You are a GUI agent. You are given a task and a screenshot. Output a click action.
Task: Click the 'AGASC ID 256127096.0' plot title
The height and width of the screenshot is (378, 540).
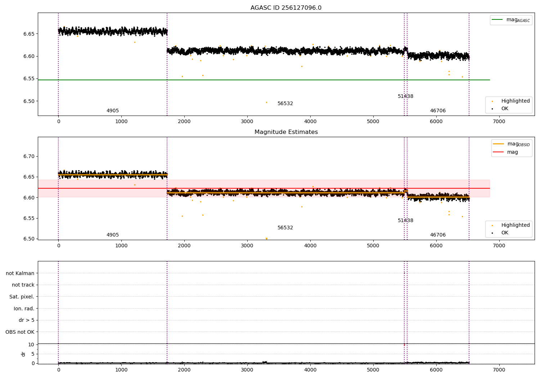coord(286,8)
